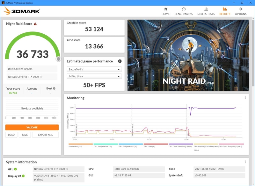Toggle GPU Load in the monitoring legend
Viewport: 255px width, 186px height.
click(149, 147)
